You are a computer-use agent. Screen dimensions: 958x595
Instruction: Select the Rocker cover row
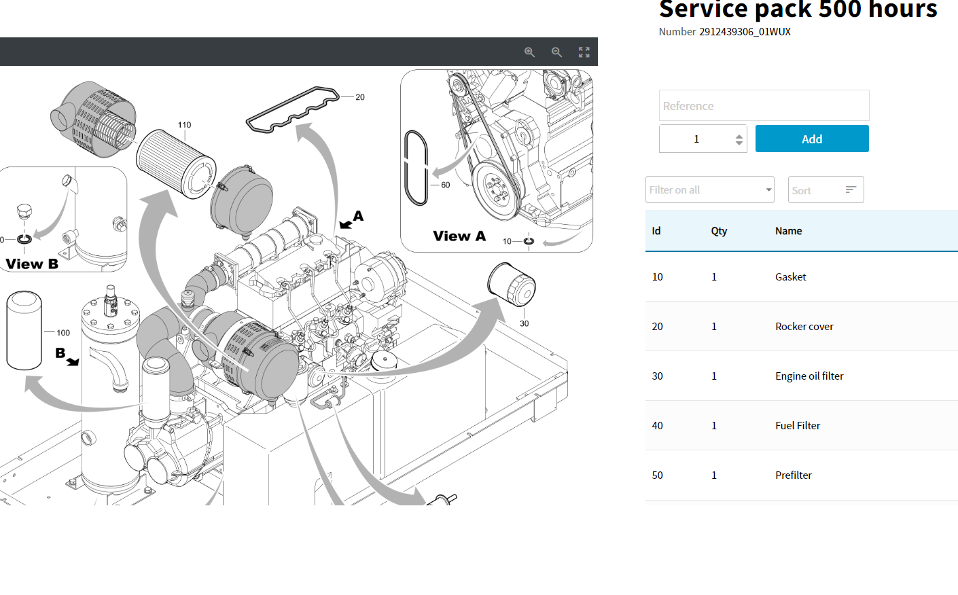point(804,327)
